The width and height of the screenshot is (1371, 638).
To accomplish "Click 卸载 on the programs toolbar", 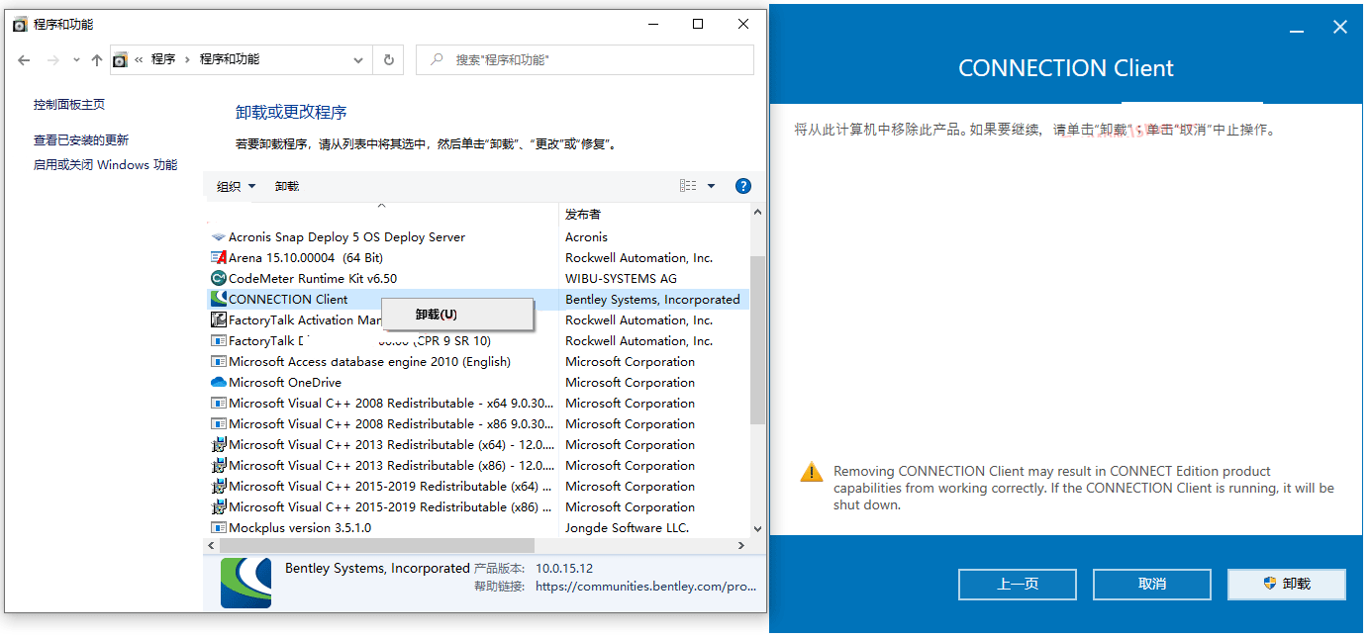I will pyautogui.click(x=287, y=185).
